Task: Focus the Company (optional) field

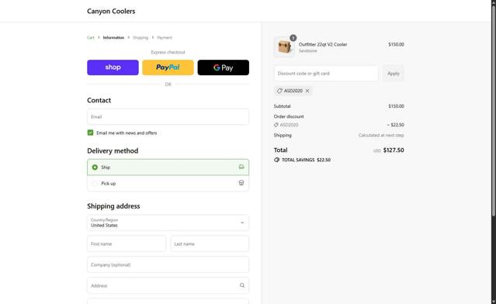Action: [168, 264]
